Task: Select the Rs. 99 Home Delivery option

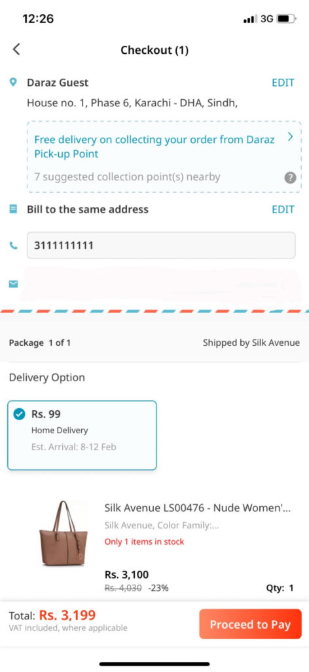Action: pos(82,435)
